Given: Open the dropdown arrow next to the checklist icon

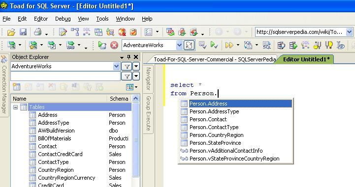Looking at the screenshot, I should (x=158, y=32).
